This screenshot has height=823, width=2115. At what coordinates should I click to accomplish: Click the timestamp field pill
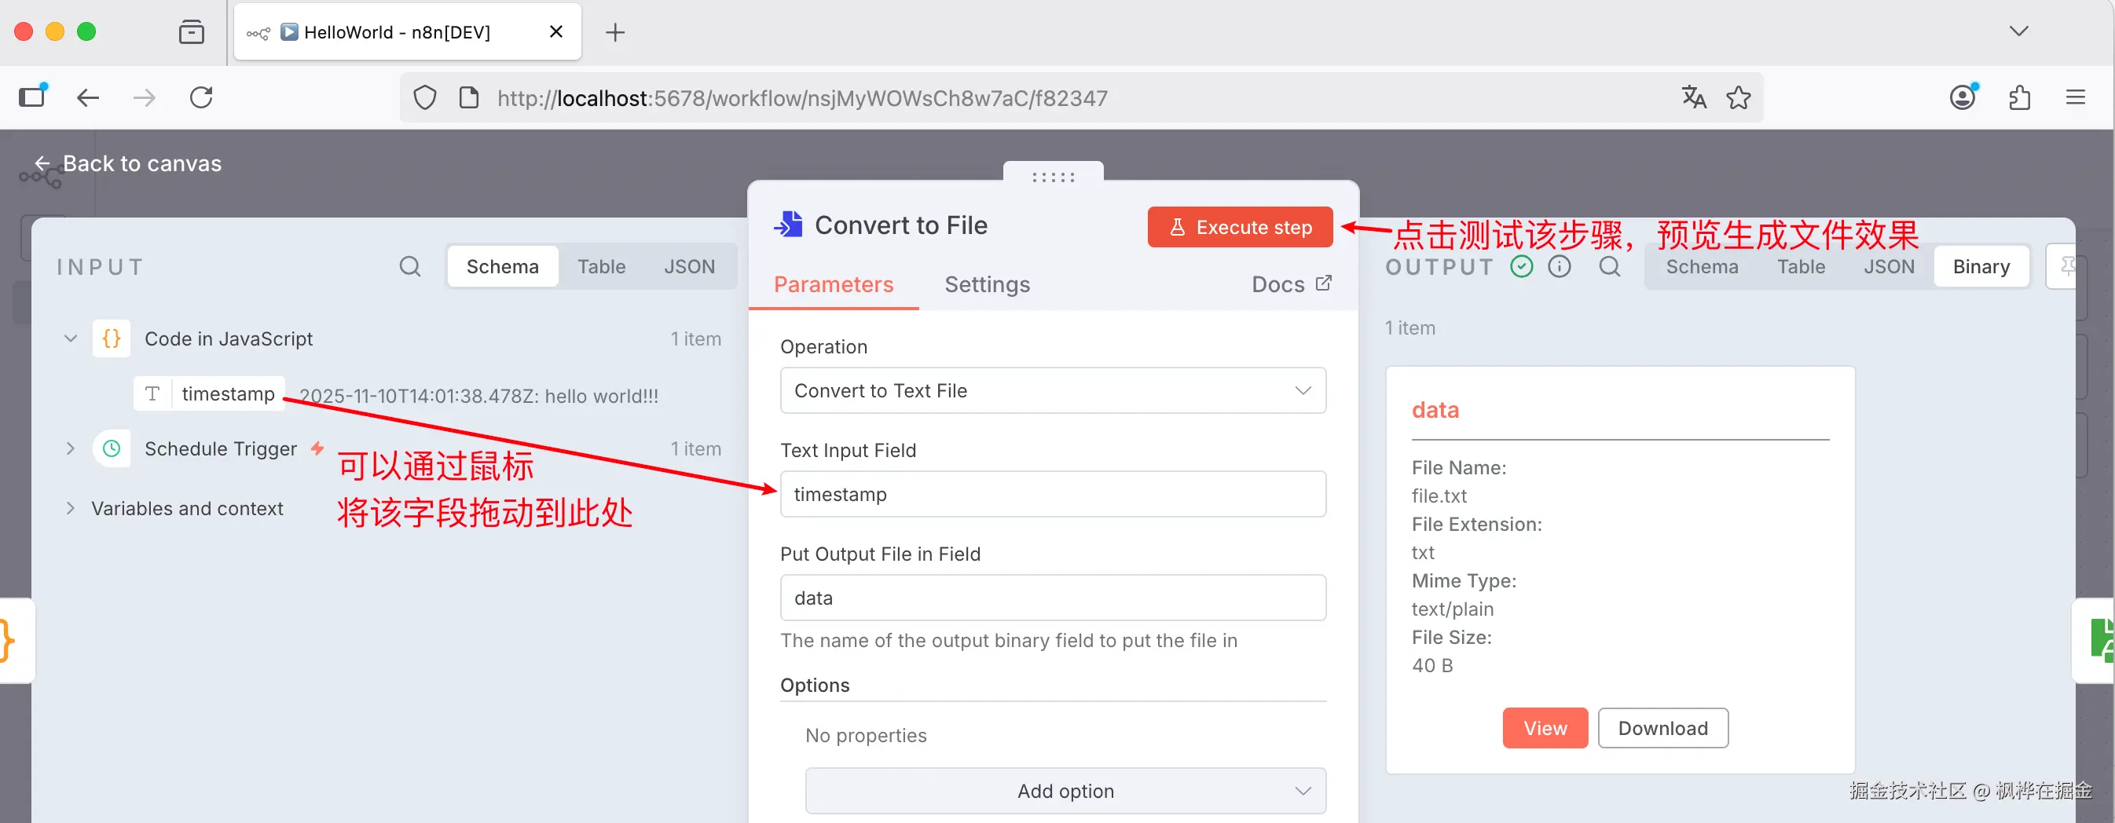click(209, 394)
